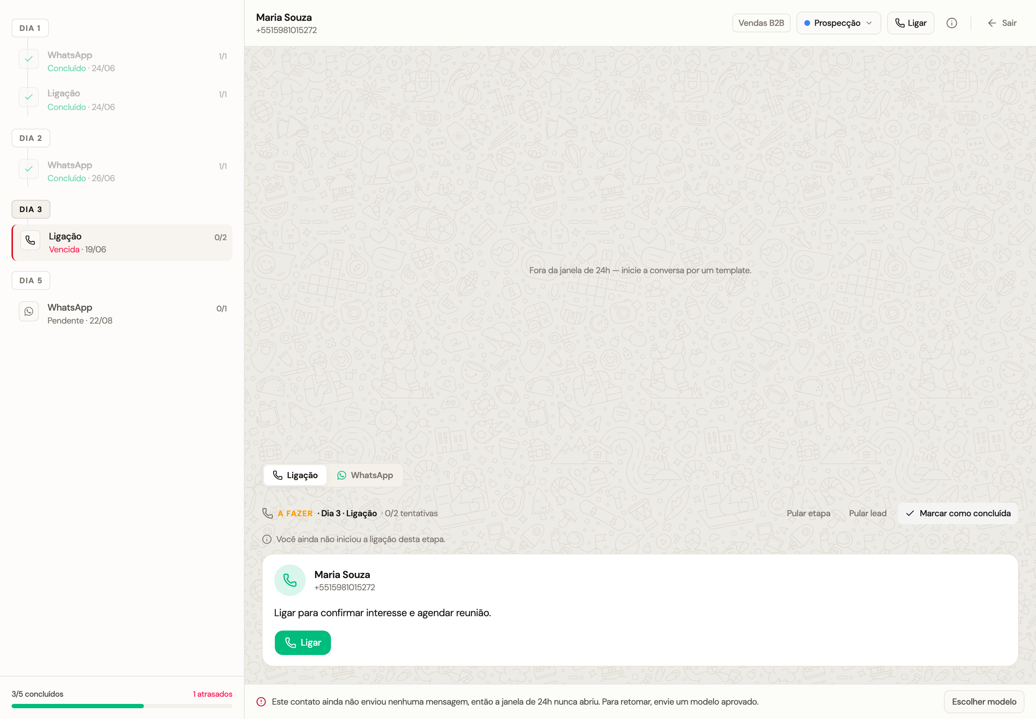This screenshot has width=1036, height=719.
Task: Open the Prospecção stage dropdown
Action: point(838,23)
